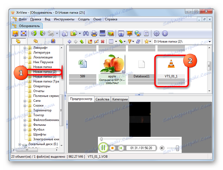Expand the Фильмы folder node

click(x=25, y=125)
